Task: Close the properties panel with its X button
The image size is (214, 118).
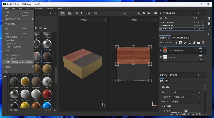Action: [203, 75]
